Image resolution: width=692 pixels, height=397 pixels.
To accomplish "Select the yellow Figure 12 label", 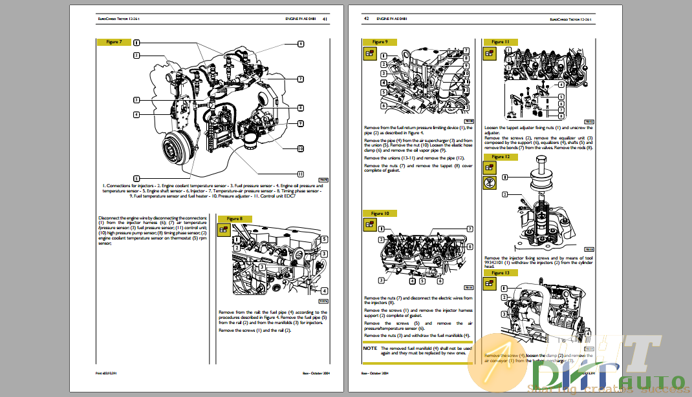I will (501, 156).
